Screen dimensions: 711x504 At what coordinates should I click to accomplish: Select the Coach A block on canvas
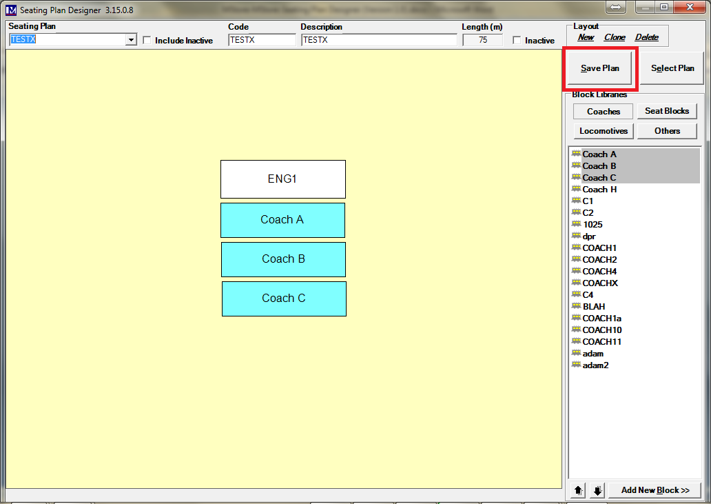[x=282, y=220]
